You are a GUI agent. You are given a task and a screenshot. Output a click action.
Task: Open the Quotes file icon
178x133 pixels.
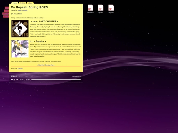tap(101, 9)
